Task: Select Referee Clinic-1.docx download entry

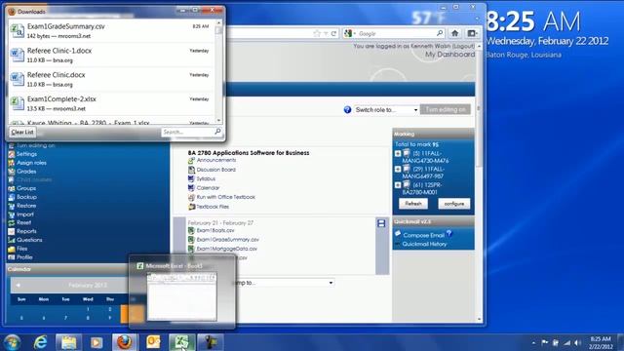Action: pos(112,55)
